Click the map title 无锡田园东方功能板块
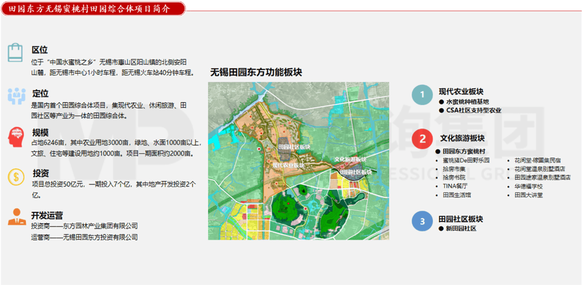The height and width of the screenshot is (285, 582). [x=256, y=72]
